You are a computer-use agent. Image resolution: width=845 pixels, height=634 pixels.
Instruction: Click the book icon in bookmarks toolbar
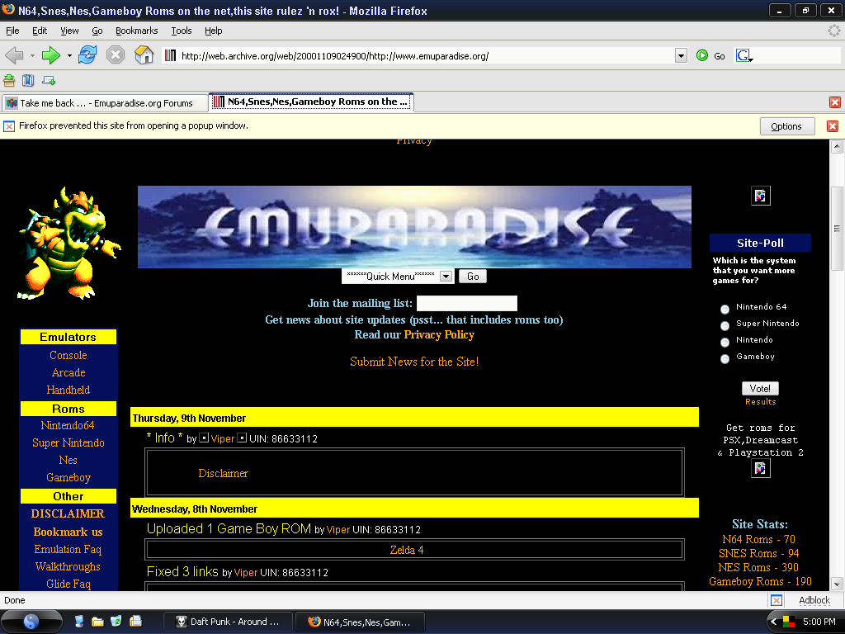(x=28, y=81)
